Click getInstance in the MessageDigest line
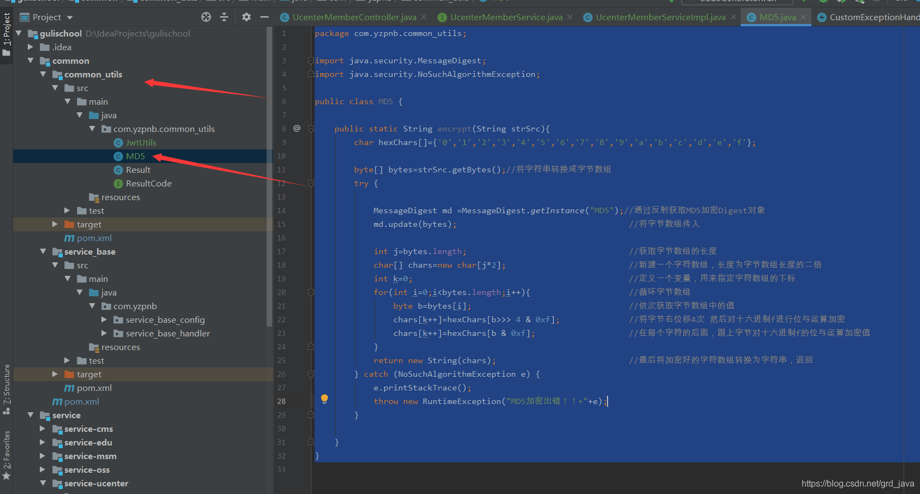This screenshot has height=494, width=920. (557, 210)
